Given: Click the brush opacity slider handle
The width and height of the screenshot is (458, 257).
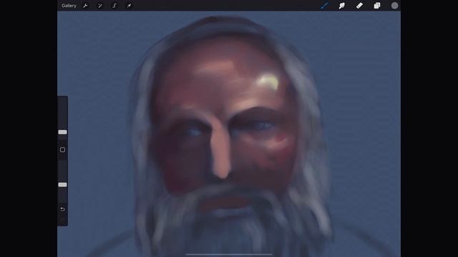Looking at the screenshot, I should pyautogui.click(x=62, y=185).
